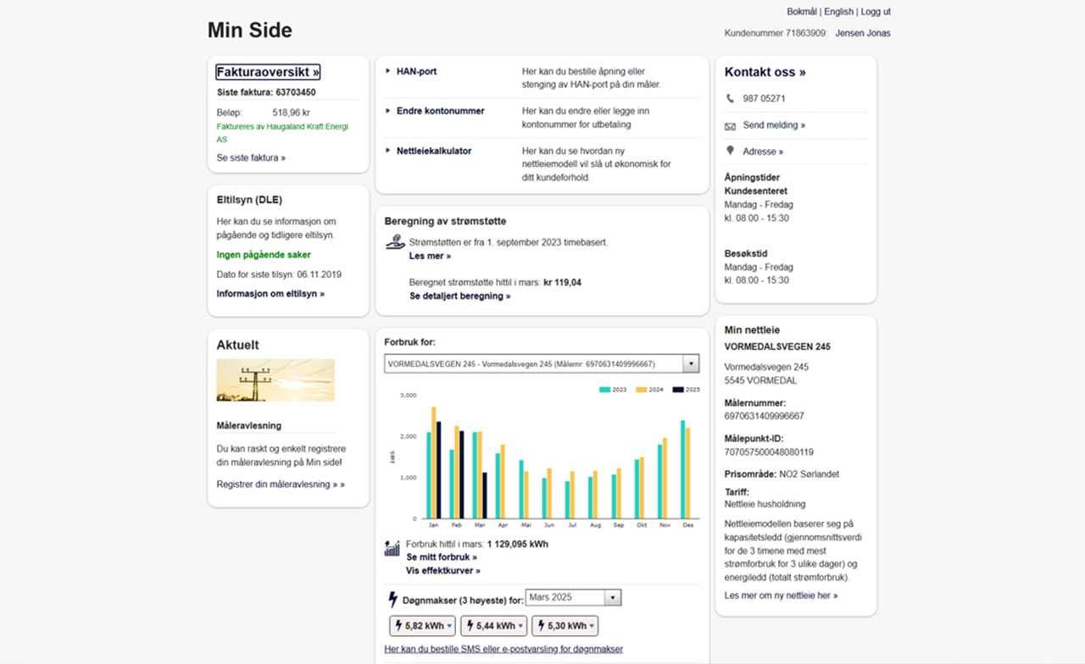
Task: Click the Aktuelt power line photo thumbnail
Action: [x=275, y=379]
